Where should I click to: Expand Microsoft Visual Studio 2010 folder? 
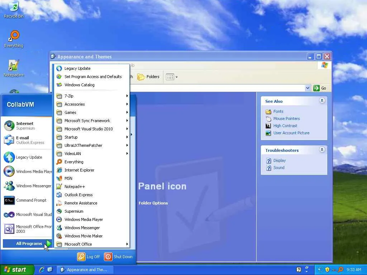click(92, 129)
